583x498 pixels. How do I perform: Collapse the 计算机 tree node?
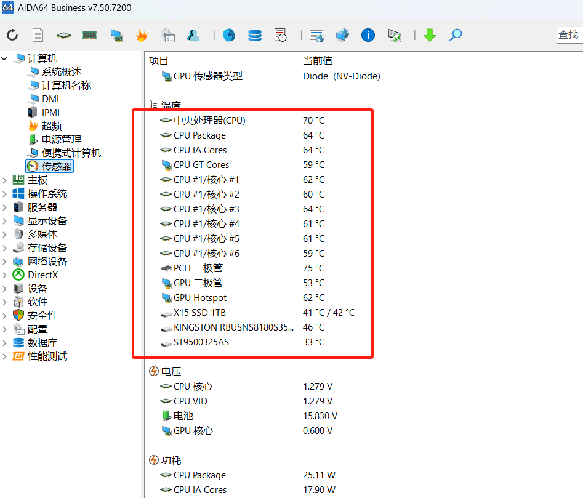point(5,58)
